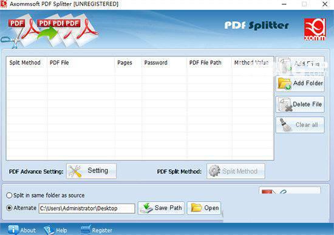Click the tools icon on the Setting button
The width and height of the screenshot is (334, 235).
click(x=75, y=171)
